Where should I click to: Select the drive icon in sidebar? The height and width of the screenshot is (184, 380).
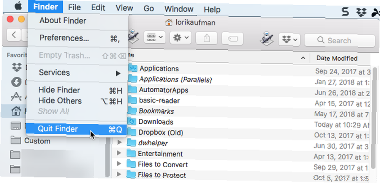click(x=16, y=126)
